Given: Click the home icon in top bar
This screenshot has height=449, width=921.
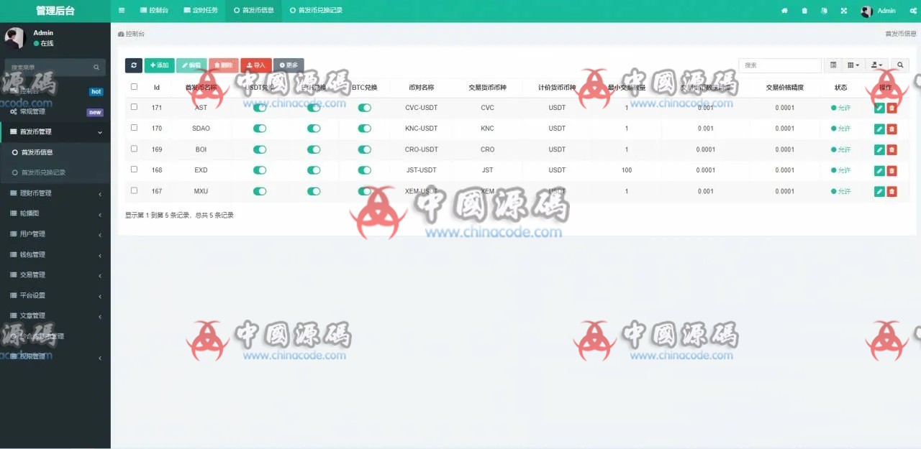Looking at the screenshot, I should (784, 11).
